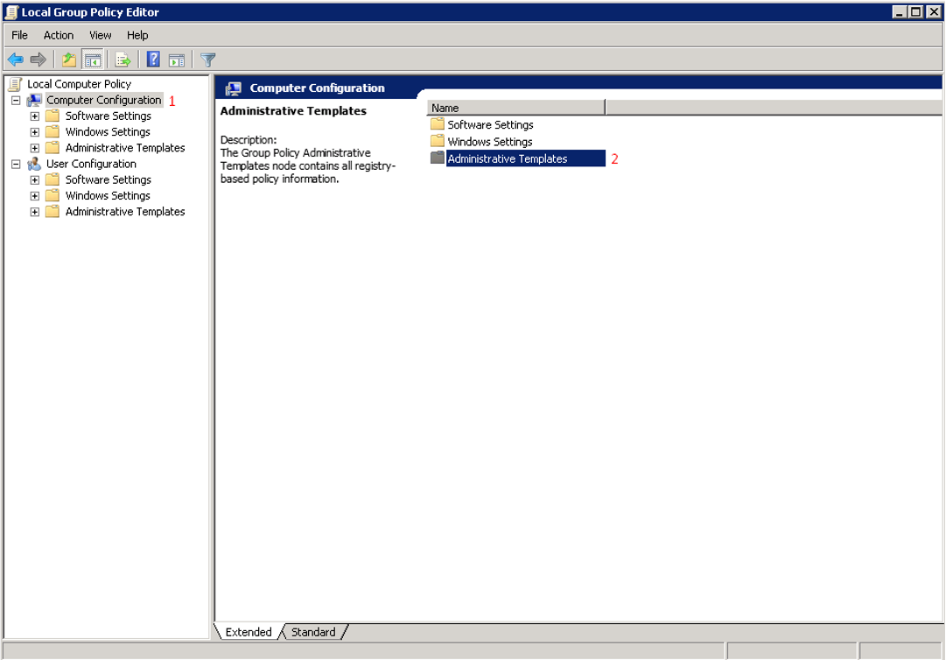
Task: Select the Extended tab
Action: pyautogui.click(x=249, y=632)
